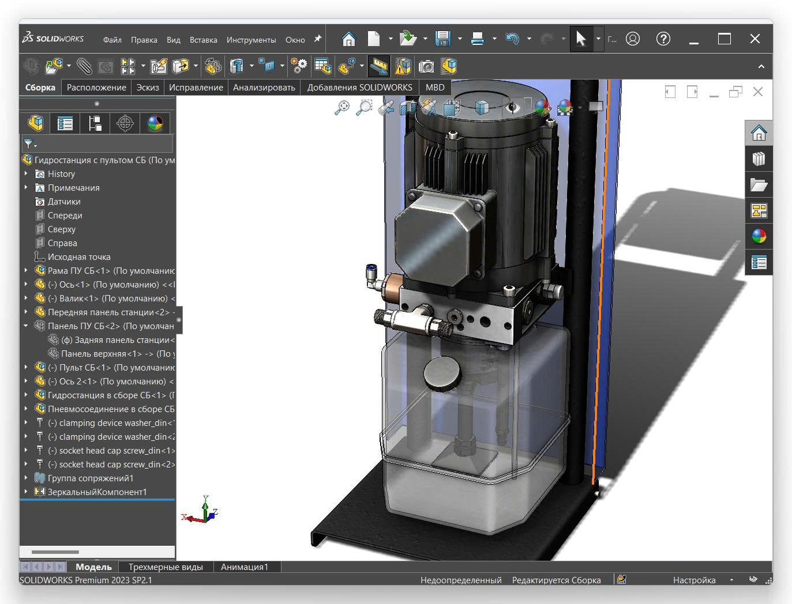Expand Группа сопряжений1 in the tree

coord(25,478)
